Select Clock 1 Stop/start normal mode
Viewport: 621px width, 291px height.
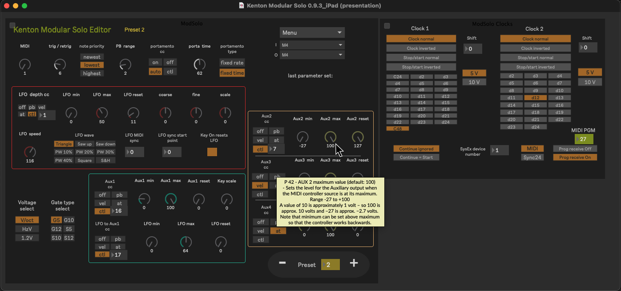[x=421, y=58]
